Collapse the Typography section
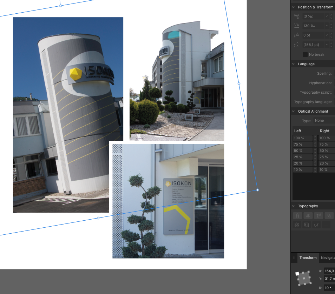Screen dimensions: 335x294 click(293, 206)
